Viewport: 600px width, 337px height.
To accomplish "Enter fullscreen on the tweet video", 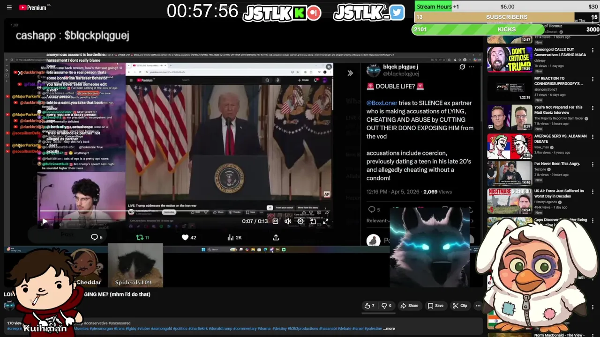I will click(325, 221).
